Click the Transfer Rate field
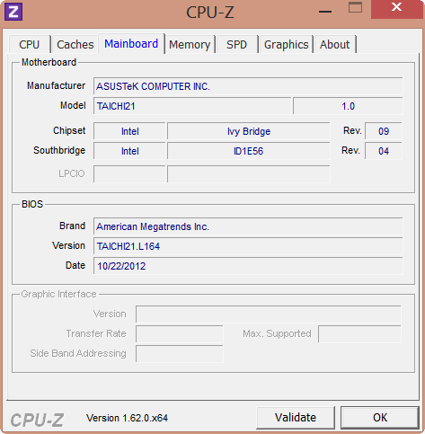 point(180,333)
